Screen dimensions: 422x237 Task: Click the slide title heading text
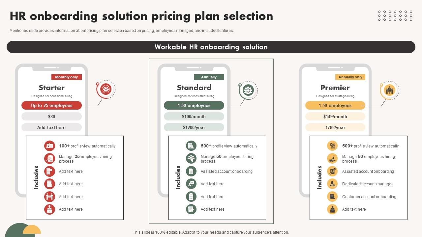coord(141,16)
